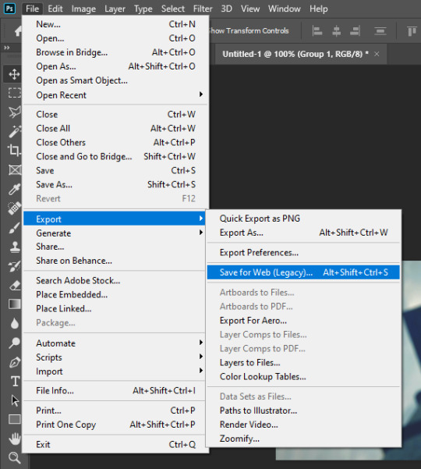Choose Exit from File menu

tap(115, 444)
